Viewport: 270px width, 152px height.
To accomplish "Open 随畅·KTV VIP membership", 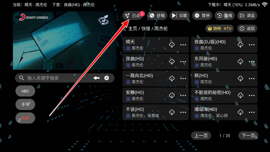I will click(x=220, y=29).
